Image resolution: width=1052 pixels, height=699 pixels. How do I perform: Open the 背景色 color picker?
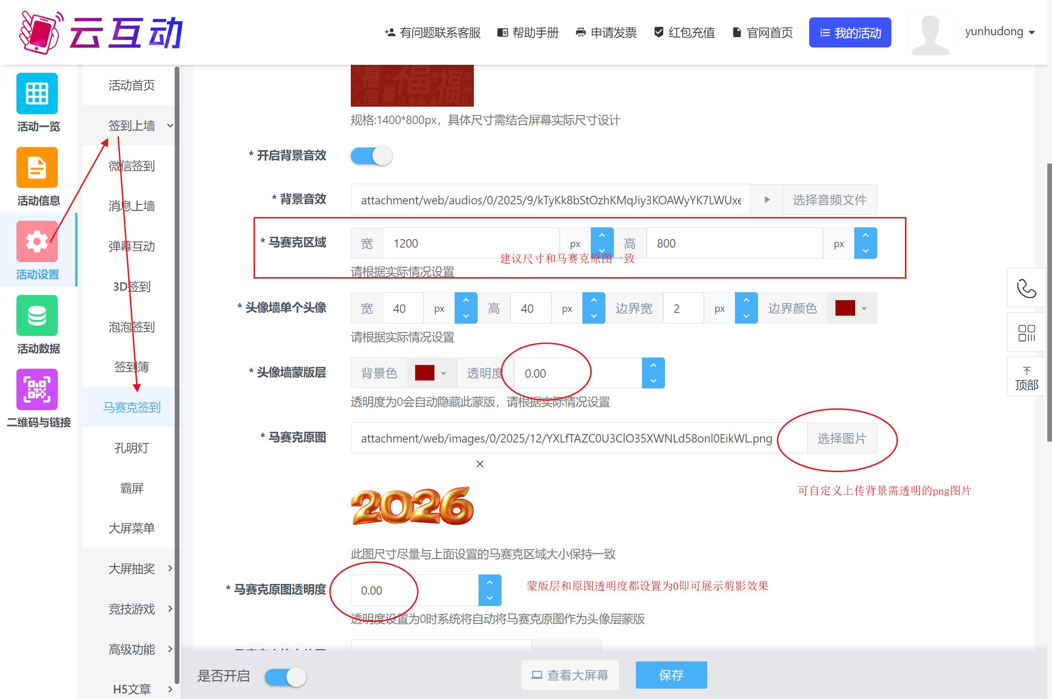[x=432, y=373]
